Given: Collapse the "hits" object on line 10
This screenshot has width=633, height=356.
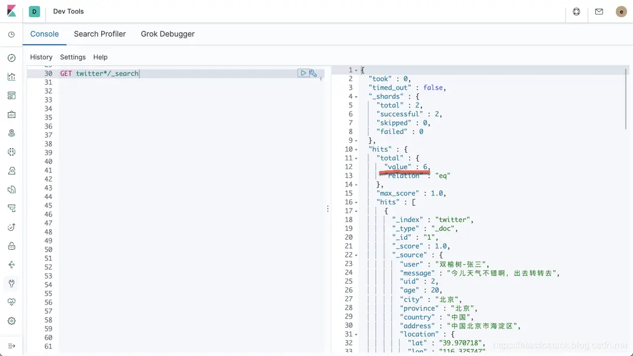Looking at the screenshot, I should click(x=356, y=150).
